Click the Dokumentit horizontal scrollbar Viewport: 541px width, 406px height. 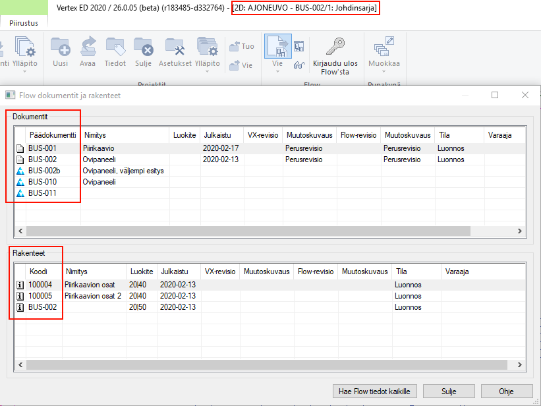tap(247, 231)
